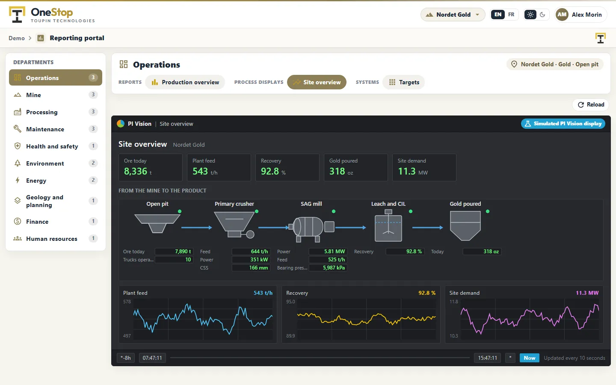The width and height of the screenshot is (616, 385).
Task: Click the location pin icon beside Nordet Gold
Action: pos(514,64)
